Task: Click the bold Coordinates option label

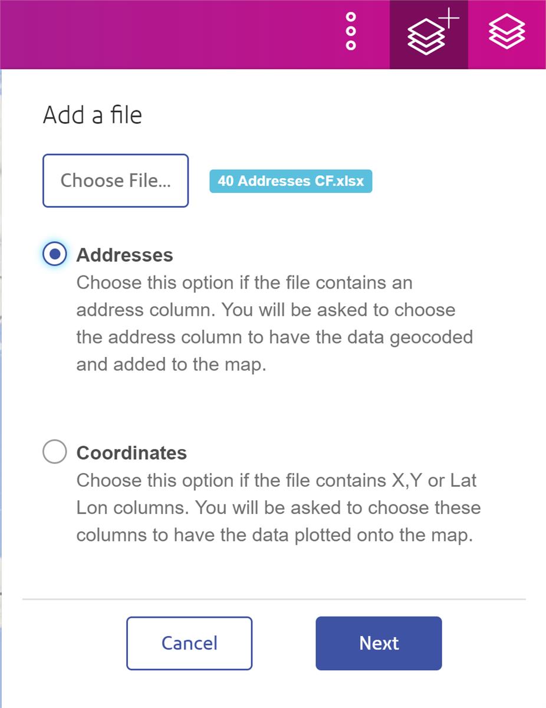Action: (131, 453)
